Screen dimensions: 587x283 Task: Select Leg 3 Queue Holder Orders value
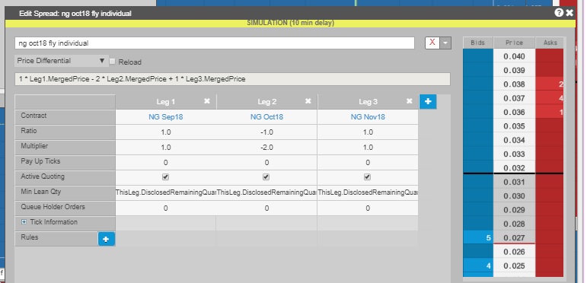pos(368,208)
